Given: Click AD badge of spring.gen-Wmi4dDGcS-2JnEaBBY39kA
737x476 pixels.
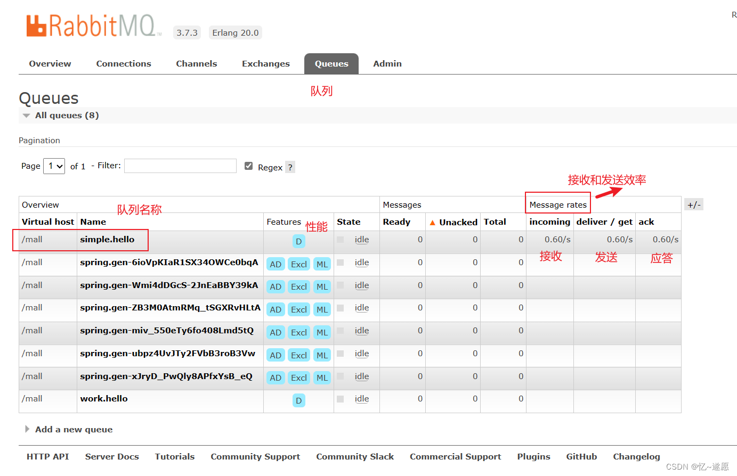Looking at the screenshot, I should 276,286.
